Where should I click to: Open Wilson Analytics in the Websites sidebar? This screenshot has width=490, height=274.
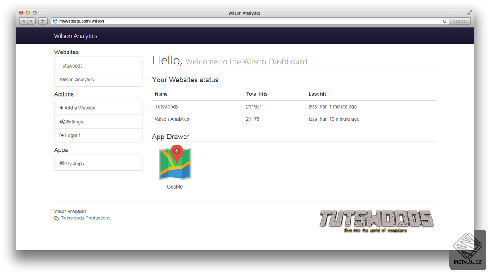click(x=98, y=80)
